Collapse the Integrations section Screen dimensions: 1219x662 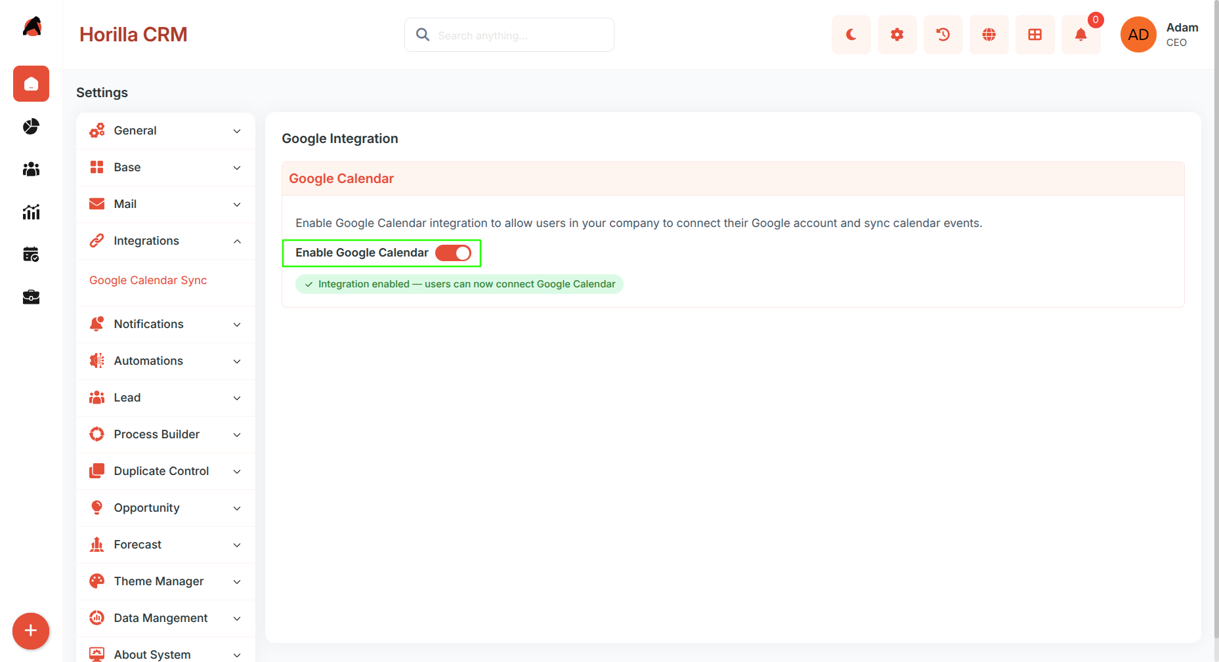click(x=165, y=241)
